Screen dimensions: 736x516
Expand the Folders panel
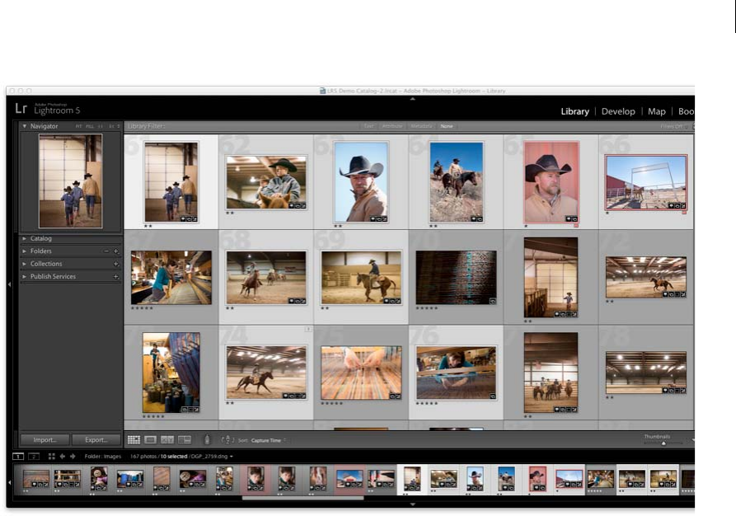click(x=25, y=251)
